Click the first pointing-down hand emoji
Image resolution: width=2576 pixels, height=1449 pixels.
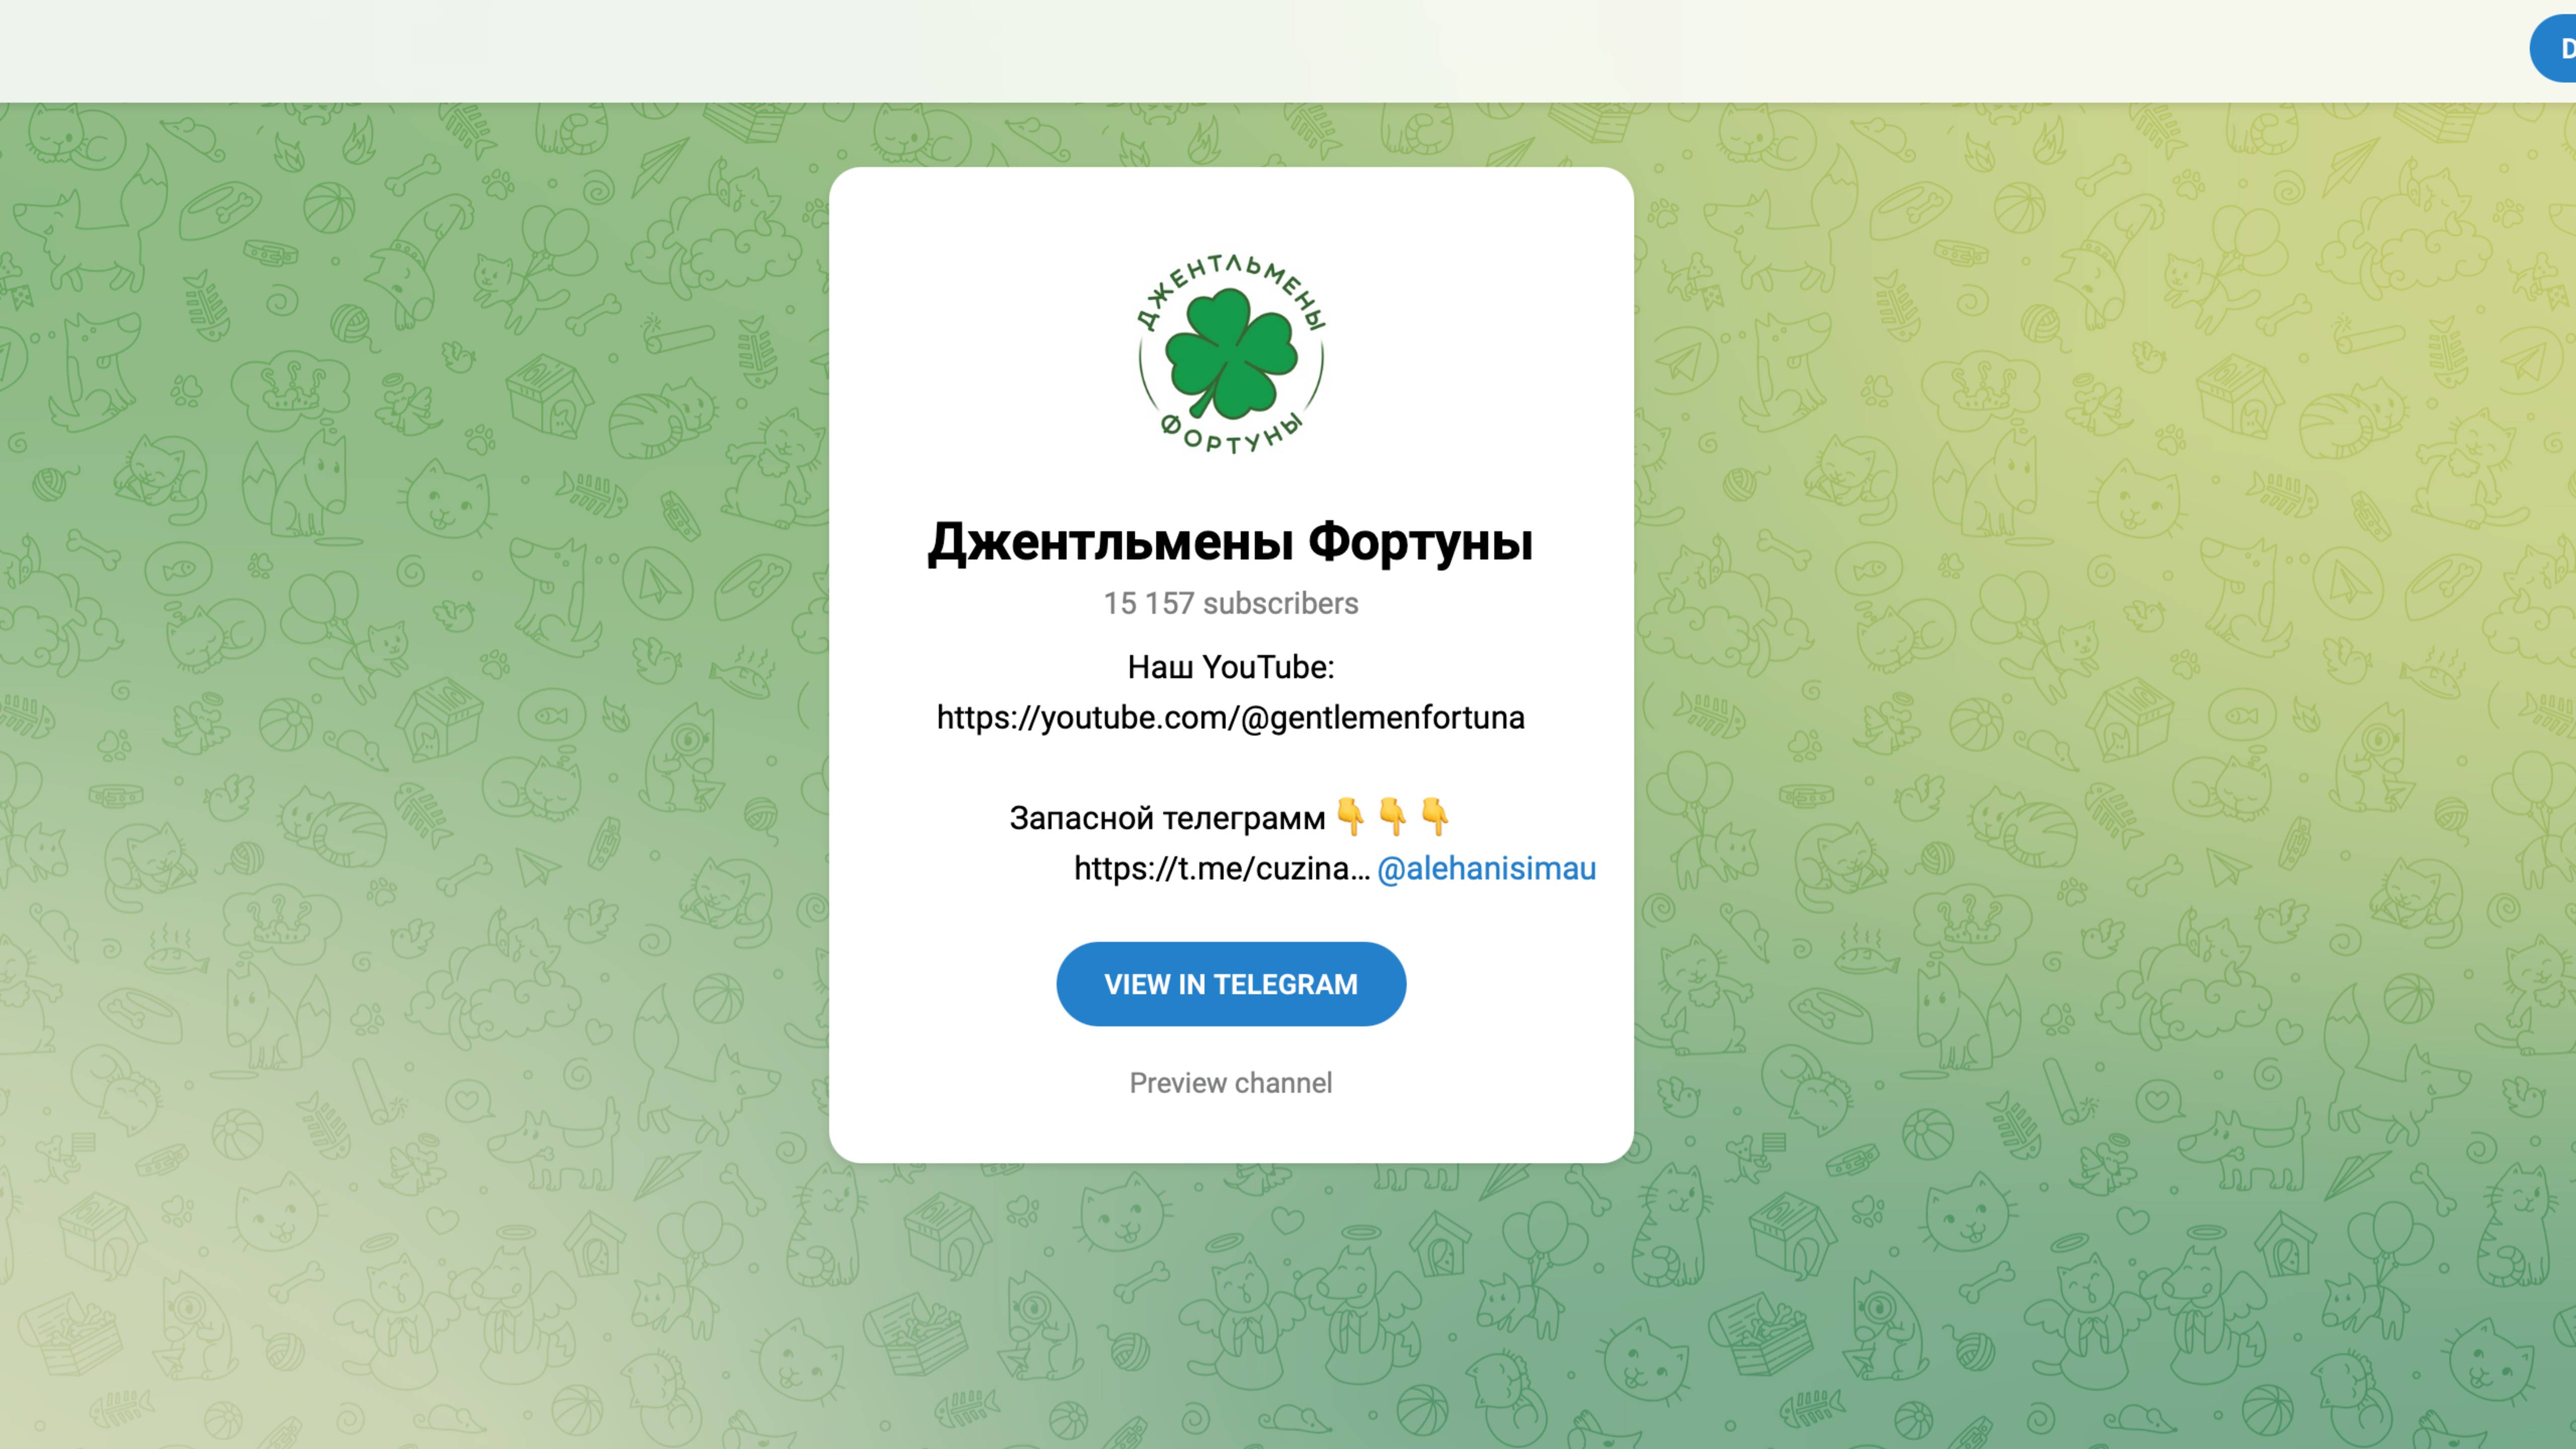1350,817
